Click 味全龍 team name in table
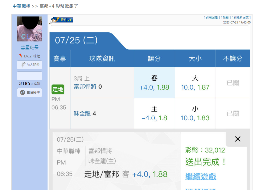 82,113
